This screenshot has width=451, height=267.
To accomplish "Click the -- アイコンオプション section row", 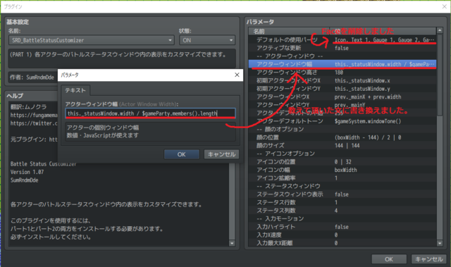I will (342, 154).
